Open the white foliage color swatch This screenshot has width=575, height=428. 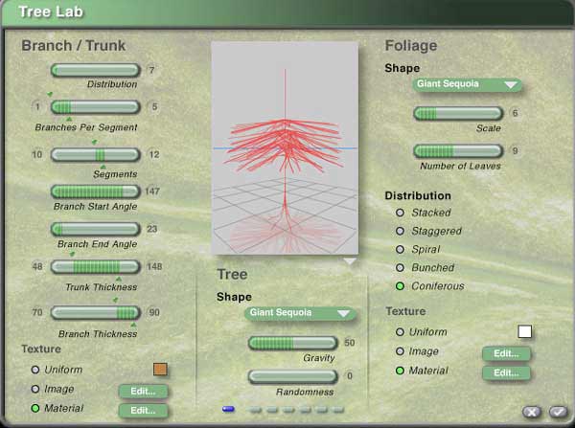click(x=525, y=331)
